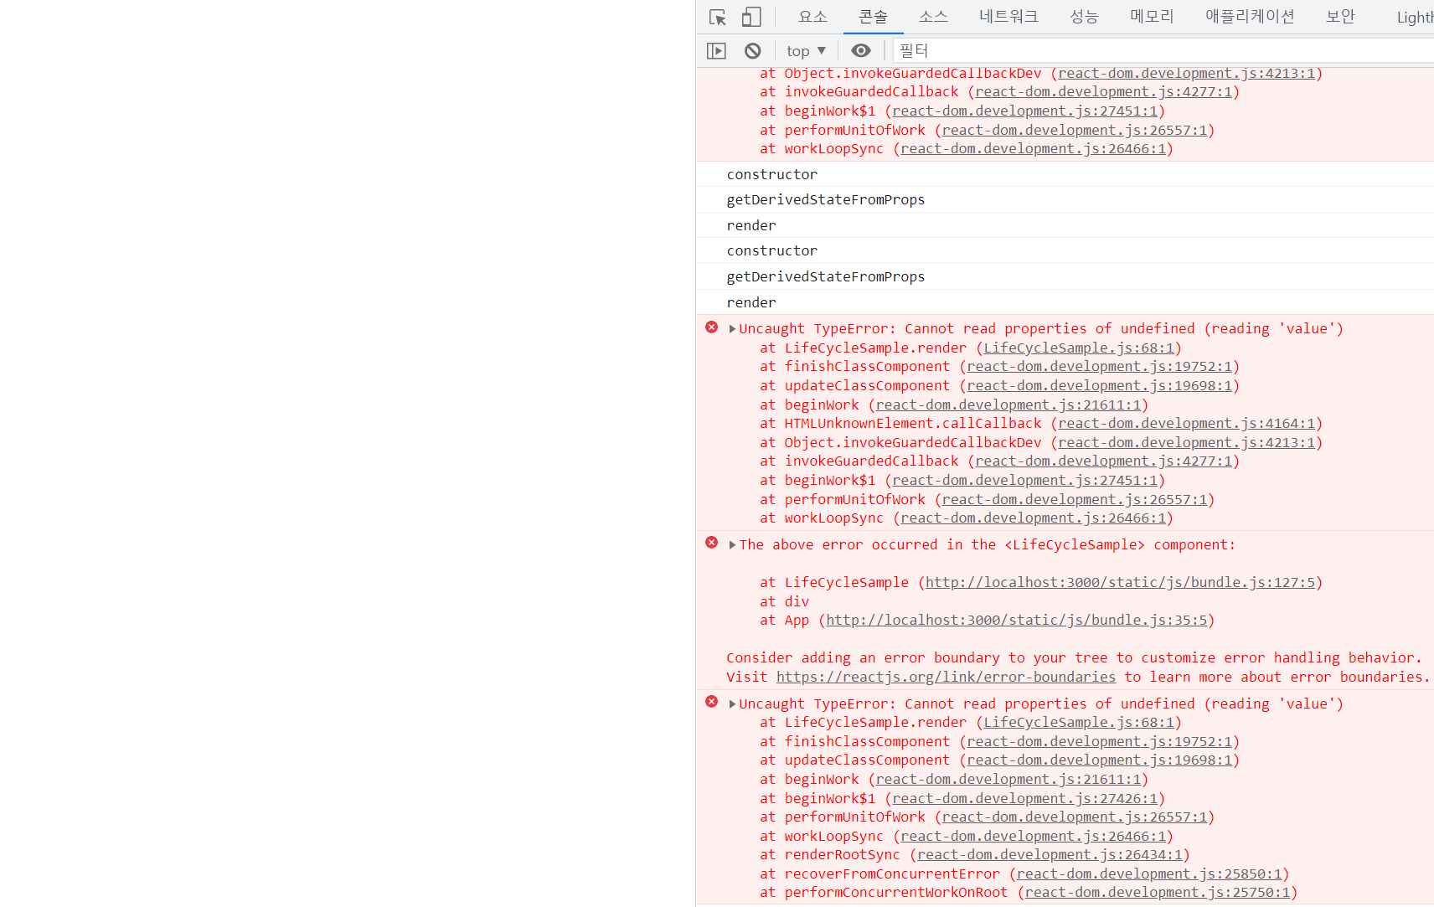This screenshot has width=1434, height=907.
Task: Switch to the 네트워크 tab
Action: coord(1008,17)
